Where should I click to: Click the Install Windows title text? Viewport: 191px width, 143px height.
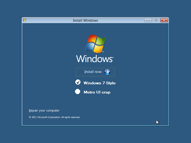pos(85,20)
